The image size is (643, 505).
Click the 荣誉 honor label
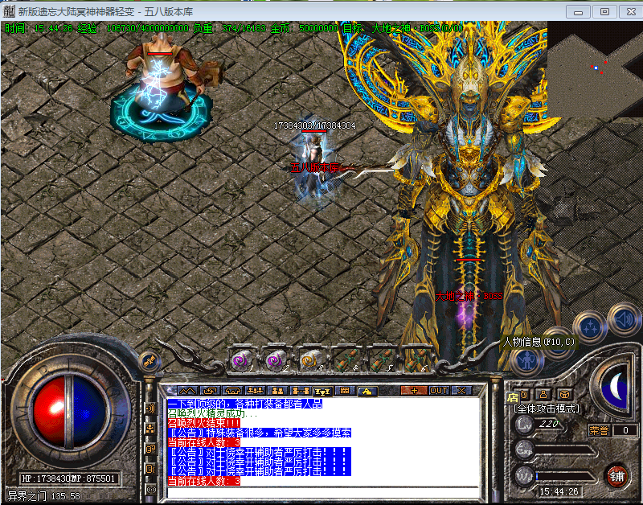tap(599, 430)
